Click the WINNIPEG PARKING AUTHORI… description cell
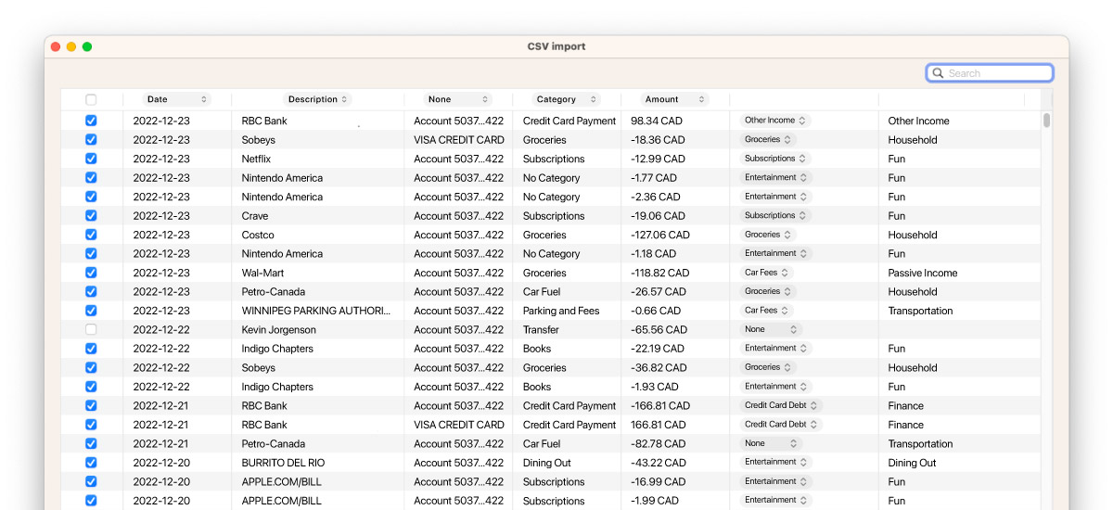 coord(316,312)
